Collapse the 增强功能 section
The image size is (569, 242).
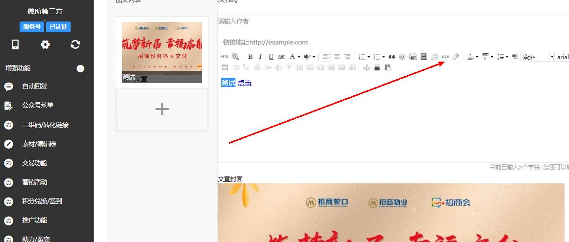(80, 68)
